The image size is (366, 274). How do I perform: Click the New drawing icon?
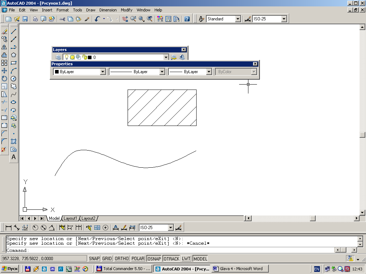(x=9, y=19)
